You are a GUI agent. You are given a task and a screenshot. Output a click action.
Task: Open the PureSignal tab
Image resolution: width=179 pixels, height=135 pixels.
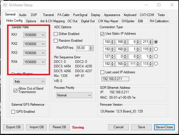80,15
